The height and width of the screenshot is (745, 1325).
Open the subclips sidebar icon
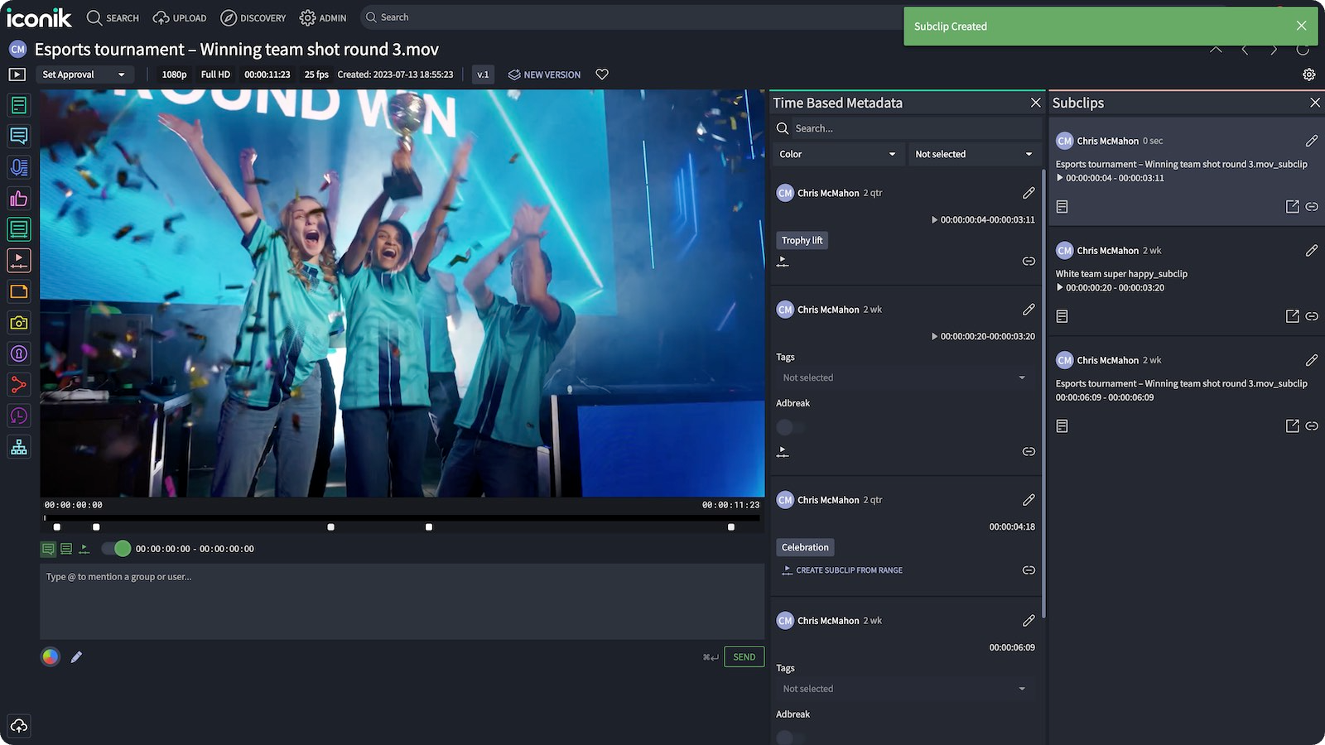click(x=18, y=261)
